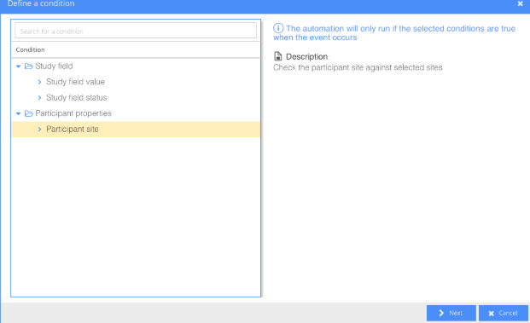Collapse the Participant properties folder arrow
Screen dimensions: 530x323
18,113
